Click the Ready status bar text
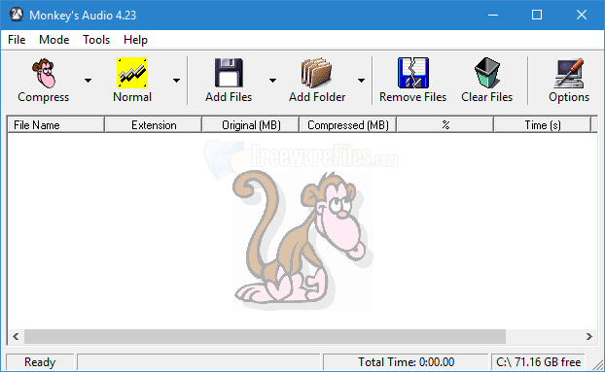This screenshot has width=605, height=372. 40,362
